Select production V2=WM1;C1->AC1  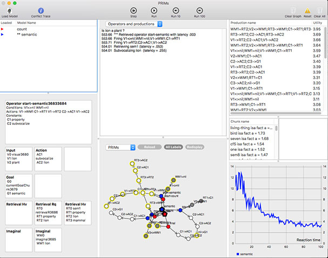coord(277,56)
